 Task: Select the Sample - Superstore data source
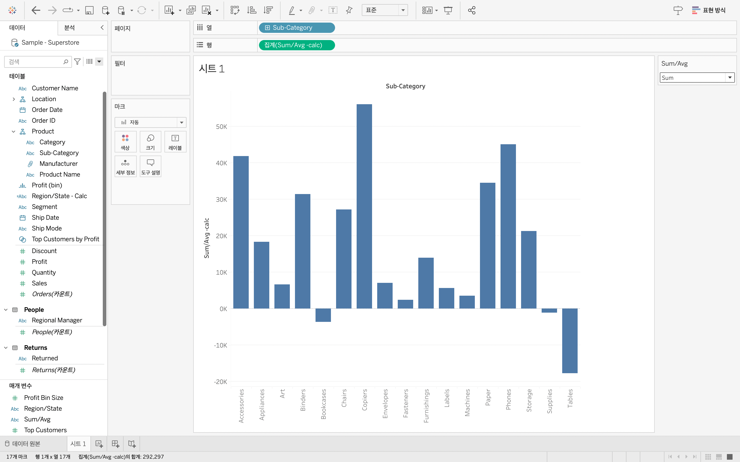(x=50, y=42)
